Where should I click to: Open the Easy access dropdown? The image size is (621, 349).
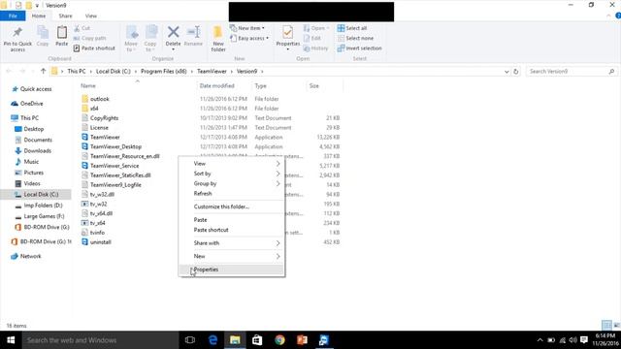coord(249,38)
